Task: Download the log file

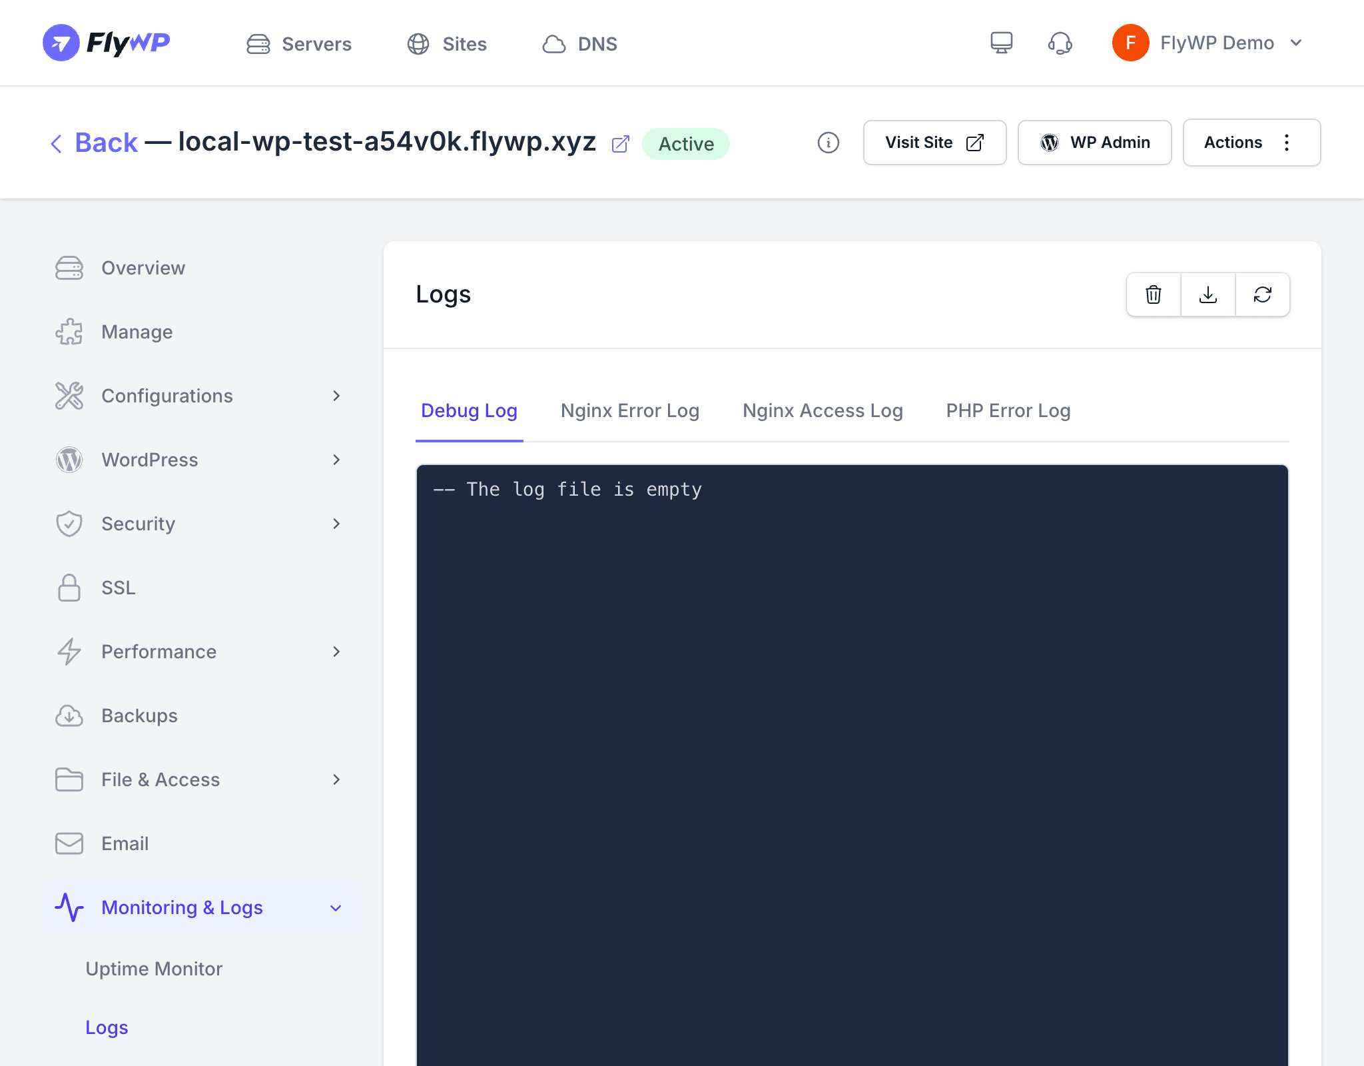Action: 1208,294
